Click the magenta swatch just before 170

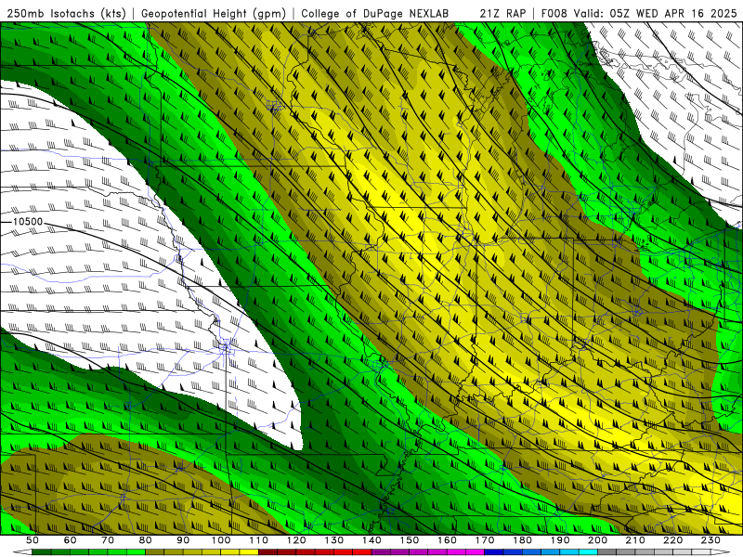click(x=476, y=552)
